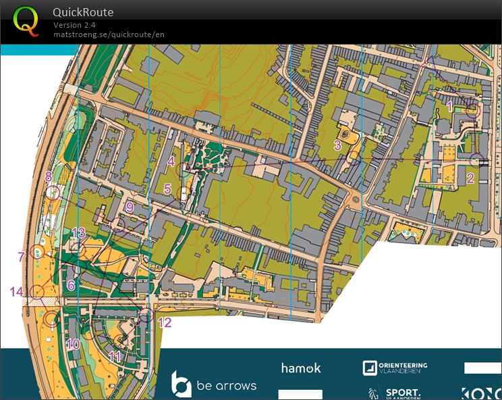The width and height of the screenshot is (502, 400).
Task: Click control circle 14 on the map
Action: point(37,292)
